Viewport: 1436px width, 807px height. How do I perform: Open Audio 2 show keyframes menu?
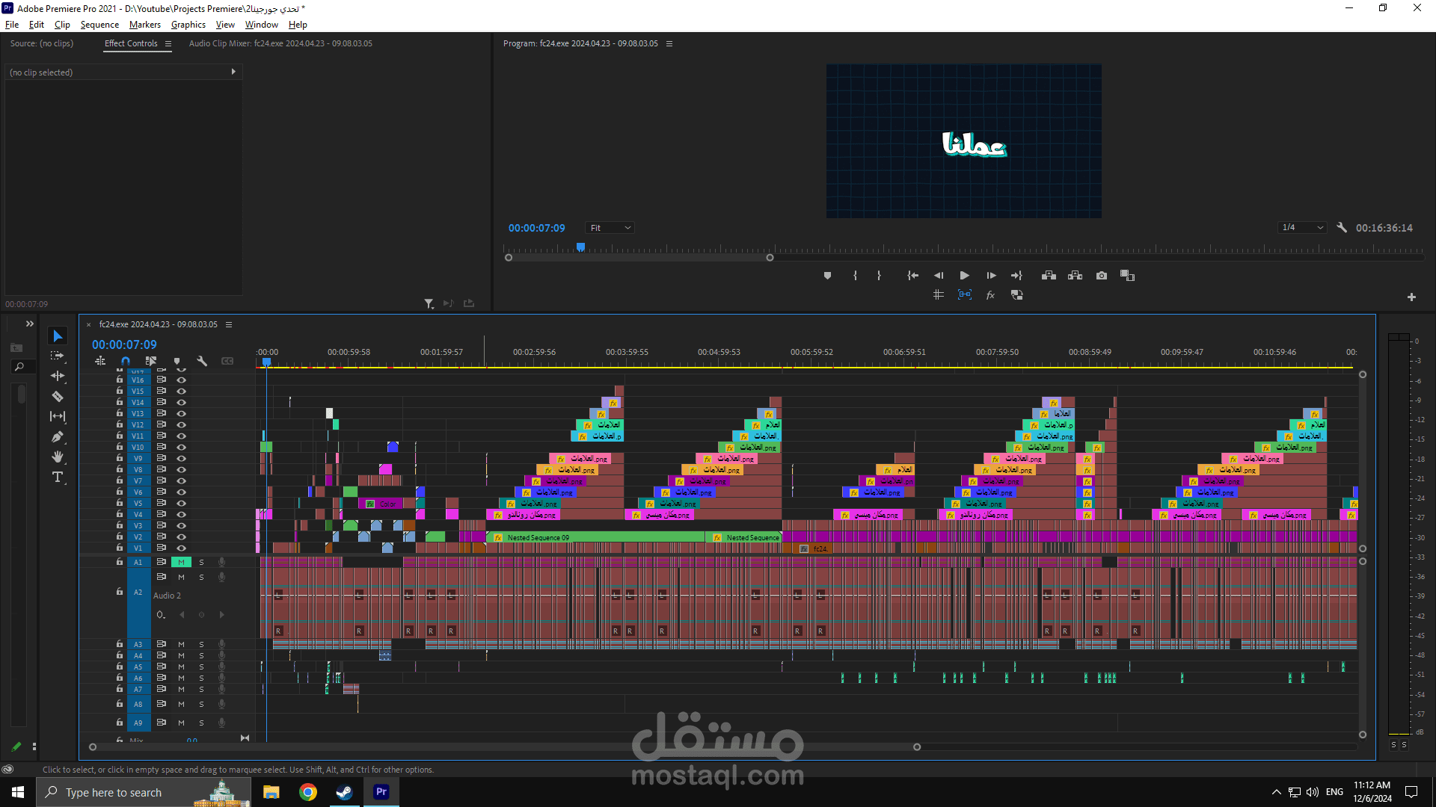coord(161,615)
